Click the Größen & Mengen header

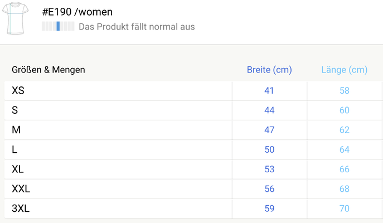pyautogui.click(x=49, y=70)
